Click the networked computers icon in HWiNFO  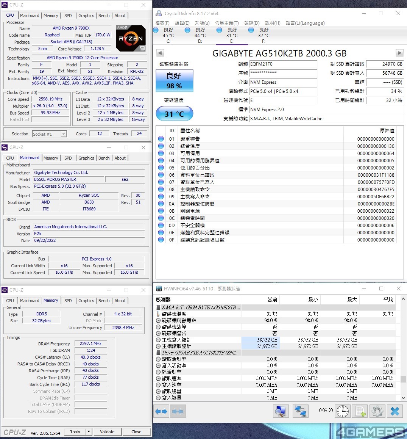click(x=301, y=411)
